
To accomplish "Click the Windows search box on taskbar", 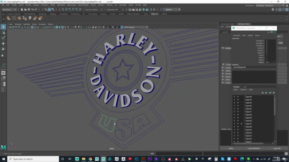I will [x=33, y=159].
